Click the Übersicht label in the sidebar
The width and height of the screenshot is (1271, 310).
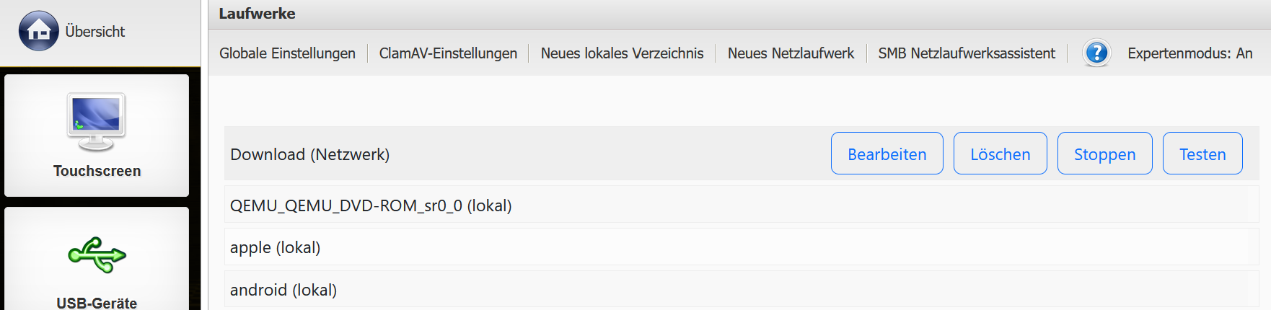[94, 32]
